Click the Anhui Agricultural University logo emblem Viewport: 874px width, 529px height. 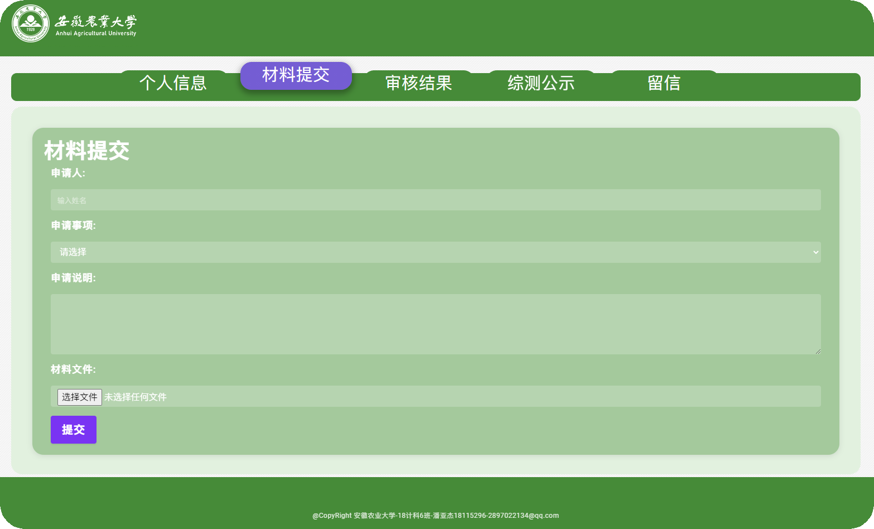[x=31, y=25]
